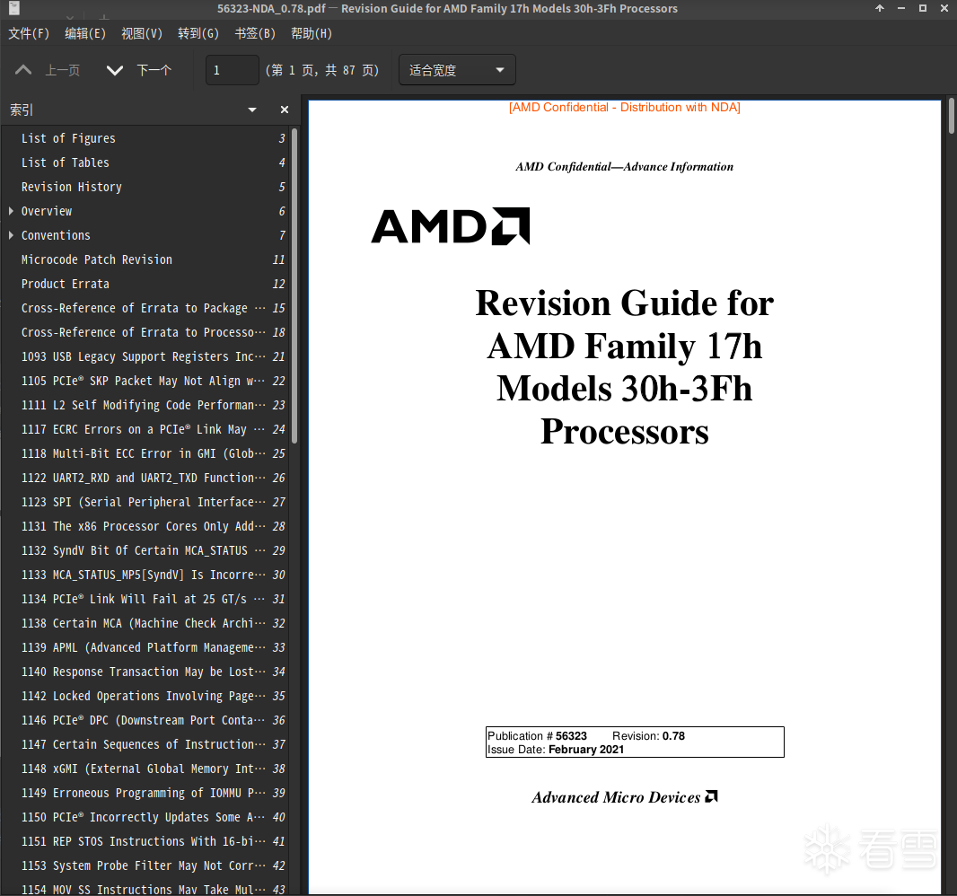The height and width of the screenshot is (896, 957).
Task: Click the 下一个 next page button
Action: (x=154, y=70)
